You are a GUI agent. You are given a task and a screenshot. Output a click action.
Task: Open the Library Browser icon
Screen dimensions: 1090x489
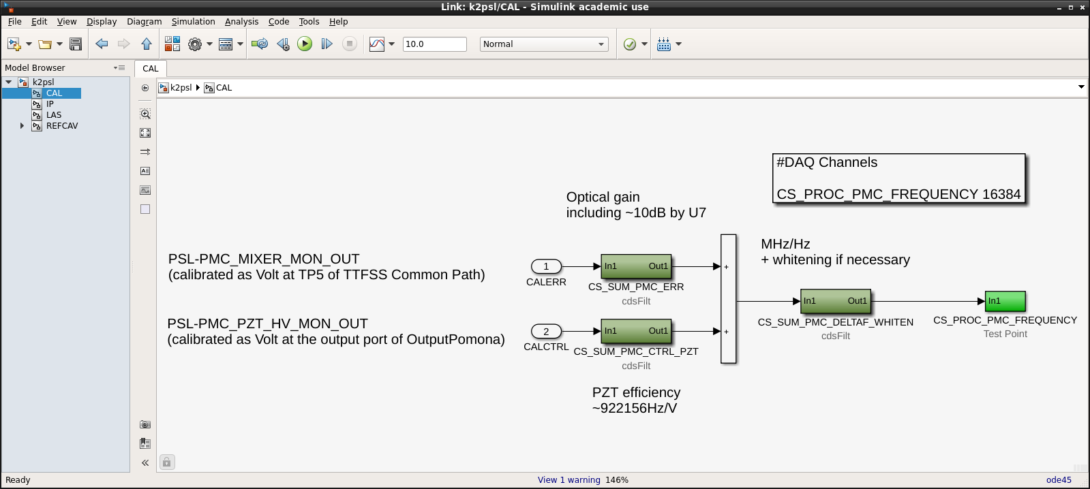point(172,44)
